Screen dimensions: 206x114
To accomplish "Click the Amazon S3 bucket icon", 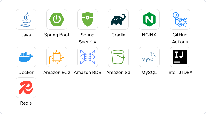I will pos(118,57).
